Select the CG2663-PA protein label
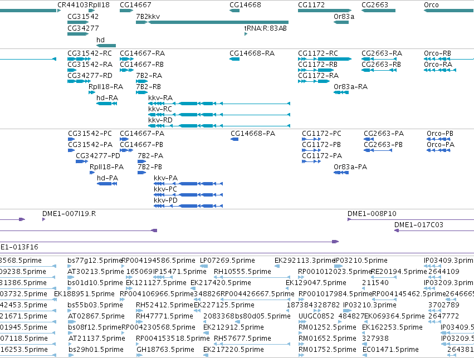Image resolution: width=474 pixels, height=358 pixels. point(384,134)
